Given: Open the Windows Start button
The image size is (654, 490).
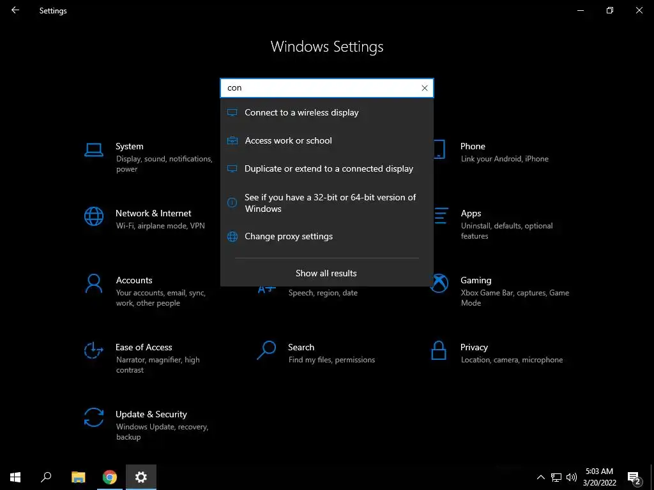Looking at the screenshot, I should pyautogui.click(x=15, y=477).
